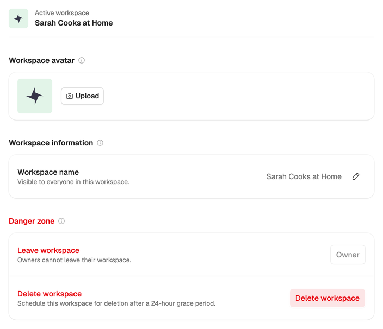Click the 24-hour grace period description
Image resolution: width=383 pixels, height=329 pixels.
116,303
